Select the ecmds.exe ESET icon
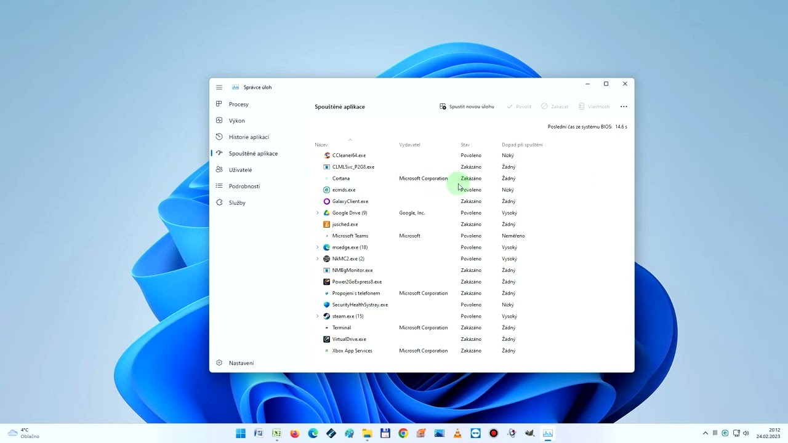 [327, 190]
